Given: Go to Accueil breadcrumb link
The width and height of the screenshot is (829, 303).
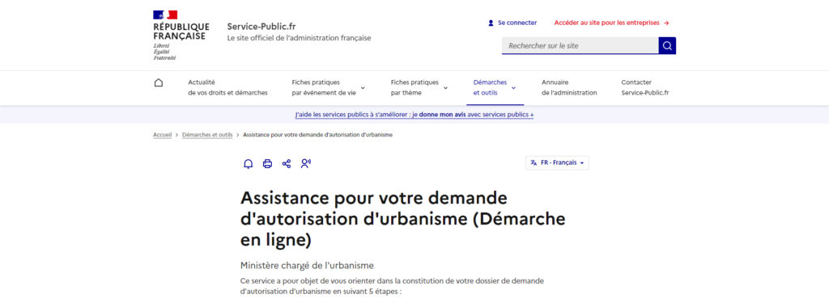Looking at the screenshot, I should coord(162,135).
